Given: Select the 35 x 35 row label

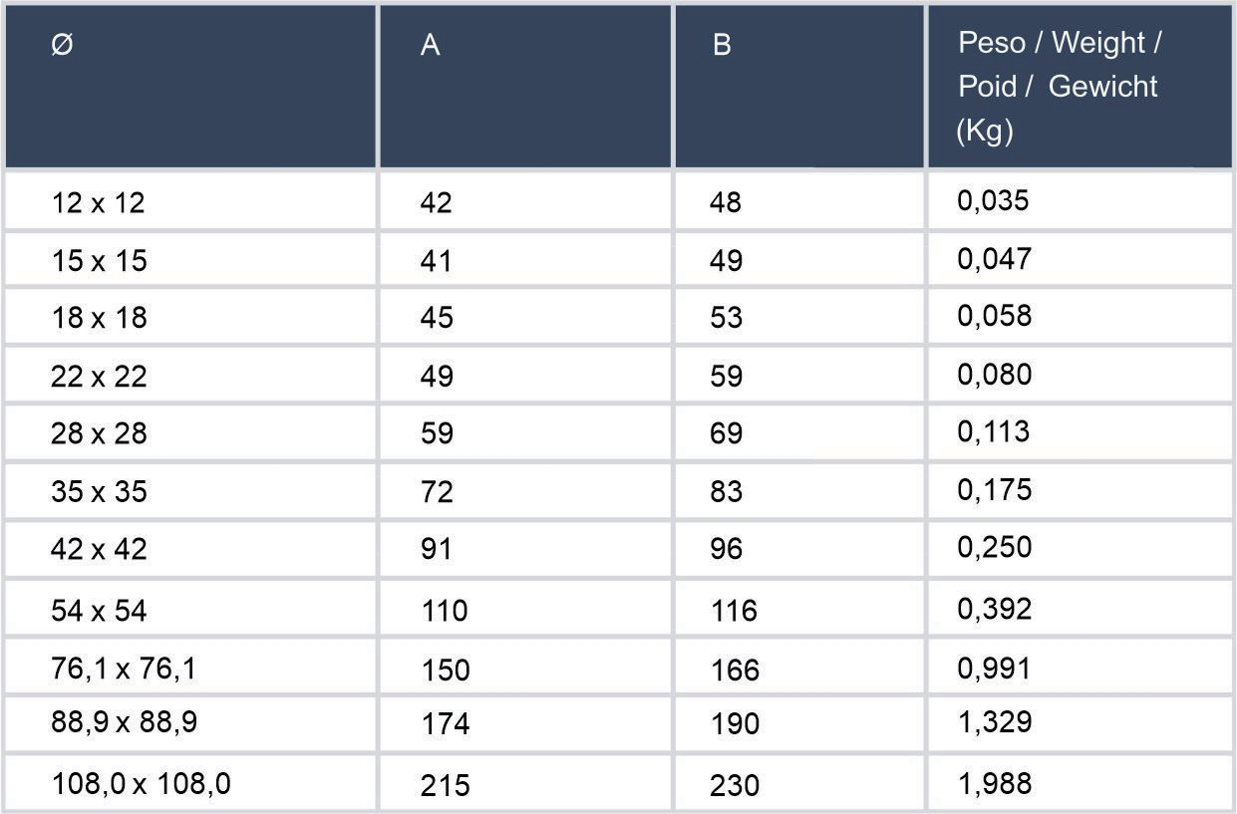Looking at the screenshot, I should (98, 491).
